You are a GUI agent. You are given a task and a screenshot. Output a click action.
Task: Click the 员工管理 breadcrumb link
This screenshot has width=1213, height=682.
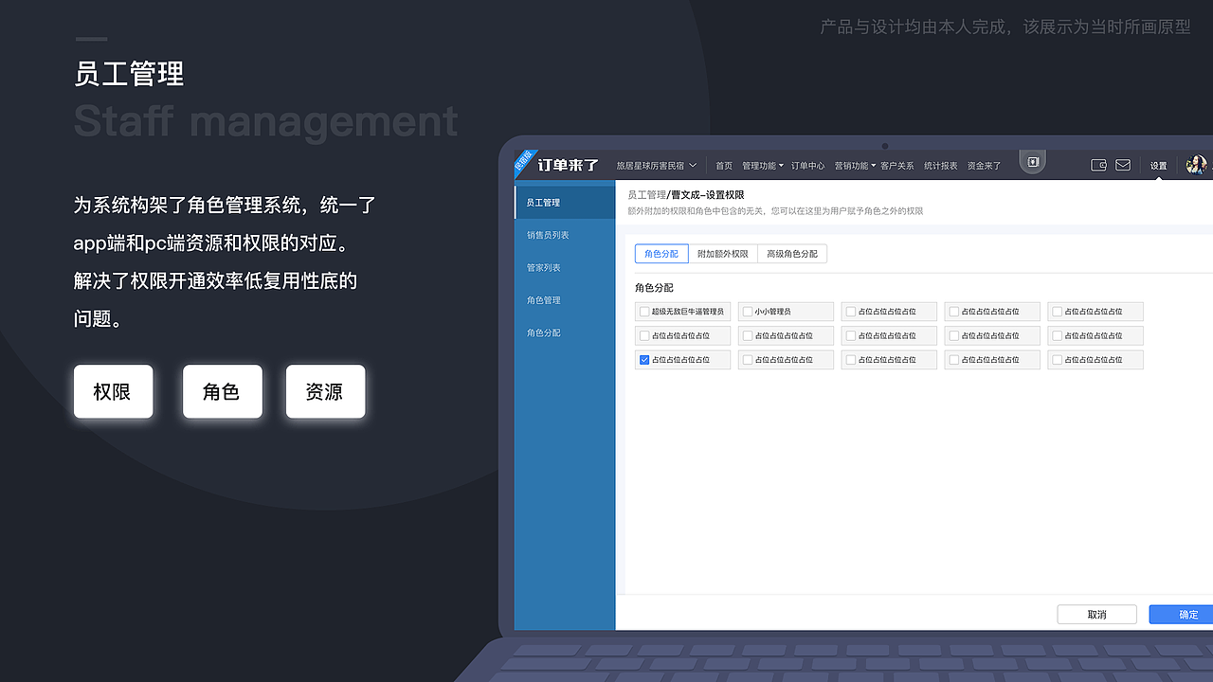tap(646, 195)
